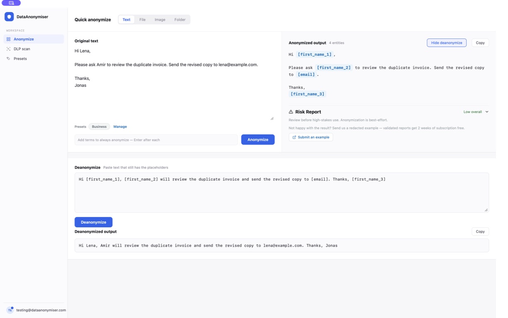Expand the Low overall risk chevron
508x318 pixels.
click(x=487, y=112)
